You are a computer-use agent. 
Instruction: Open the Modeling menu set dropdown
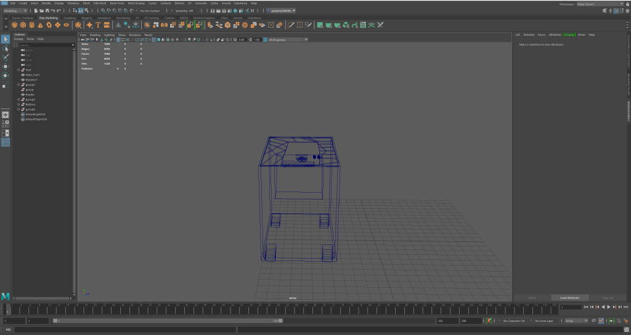tap(15, 10)
